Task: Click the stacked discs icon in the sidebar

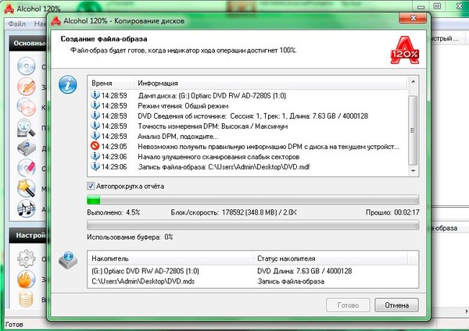Action: [x=27, y=299]
